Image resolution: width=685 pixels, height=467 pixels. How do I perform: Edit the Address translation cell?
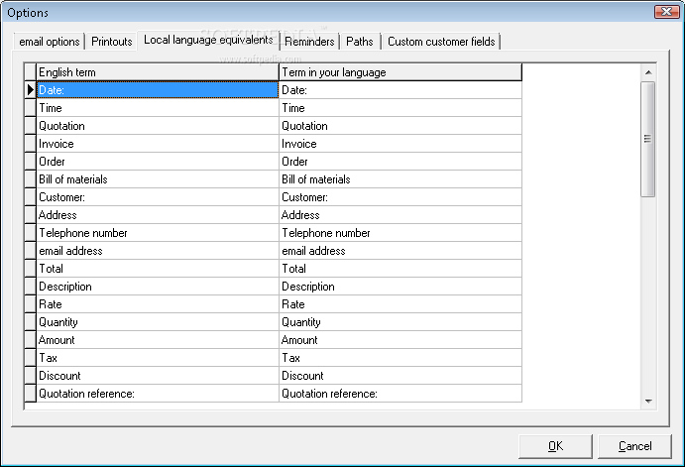coord(400,215)
